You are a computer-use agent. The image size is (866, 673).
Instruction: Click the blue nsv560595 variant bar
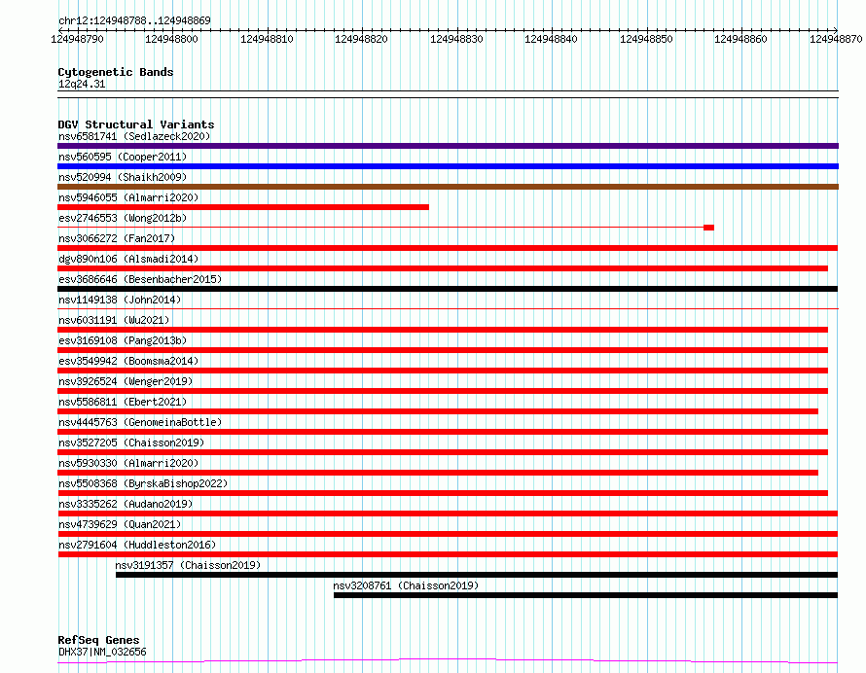(448, 166)
